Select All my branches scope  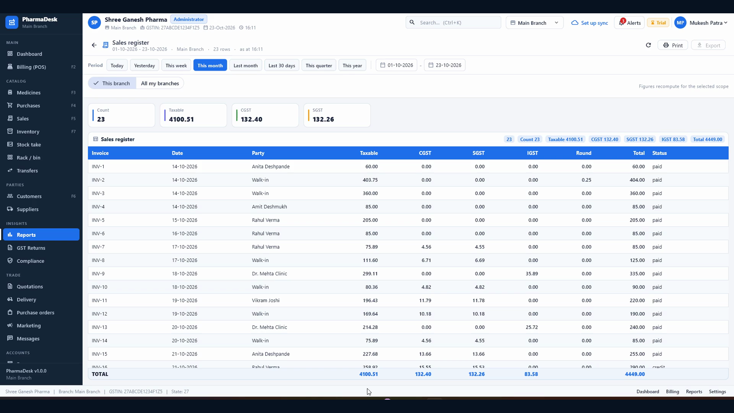point(160,83)
